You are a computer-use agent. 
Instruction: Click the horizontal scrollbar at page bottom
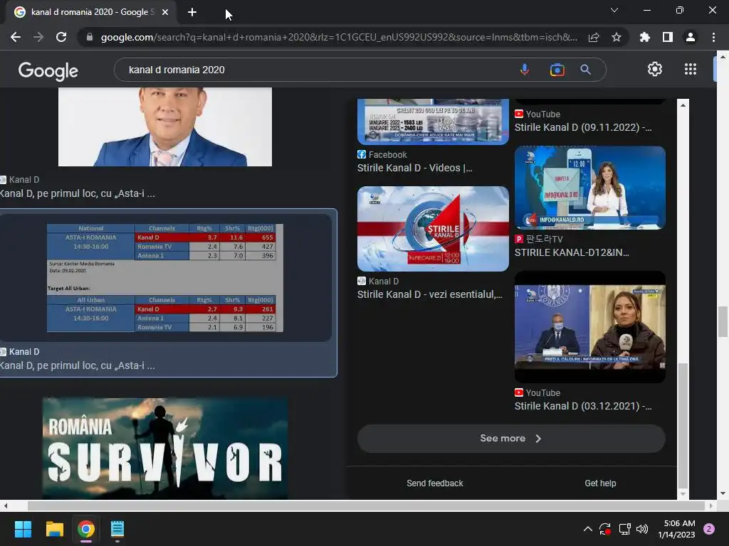(366, 505)
